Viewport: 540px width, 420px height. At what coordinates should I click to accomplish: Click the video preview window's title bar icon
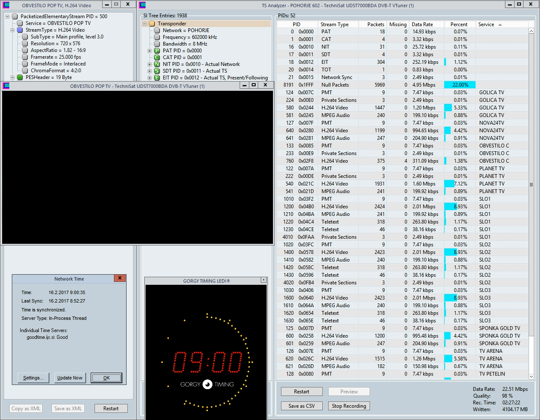[6, 86]
